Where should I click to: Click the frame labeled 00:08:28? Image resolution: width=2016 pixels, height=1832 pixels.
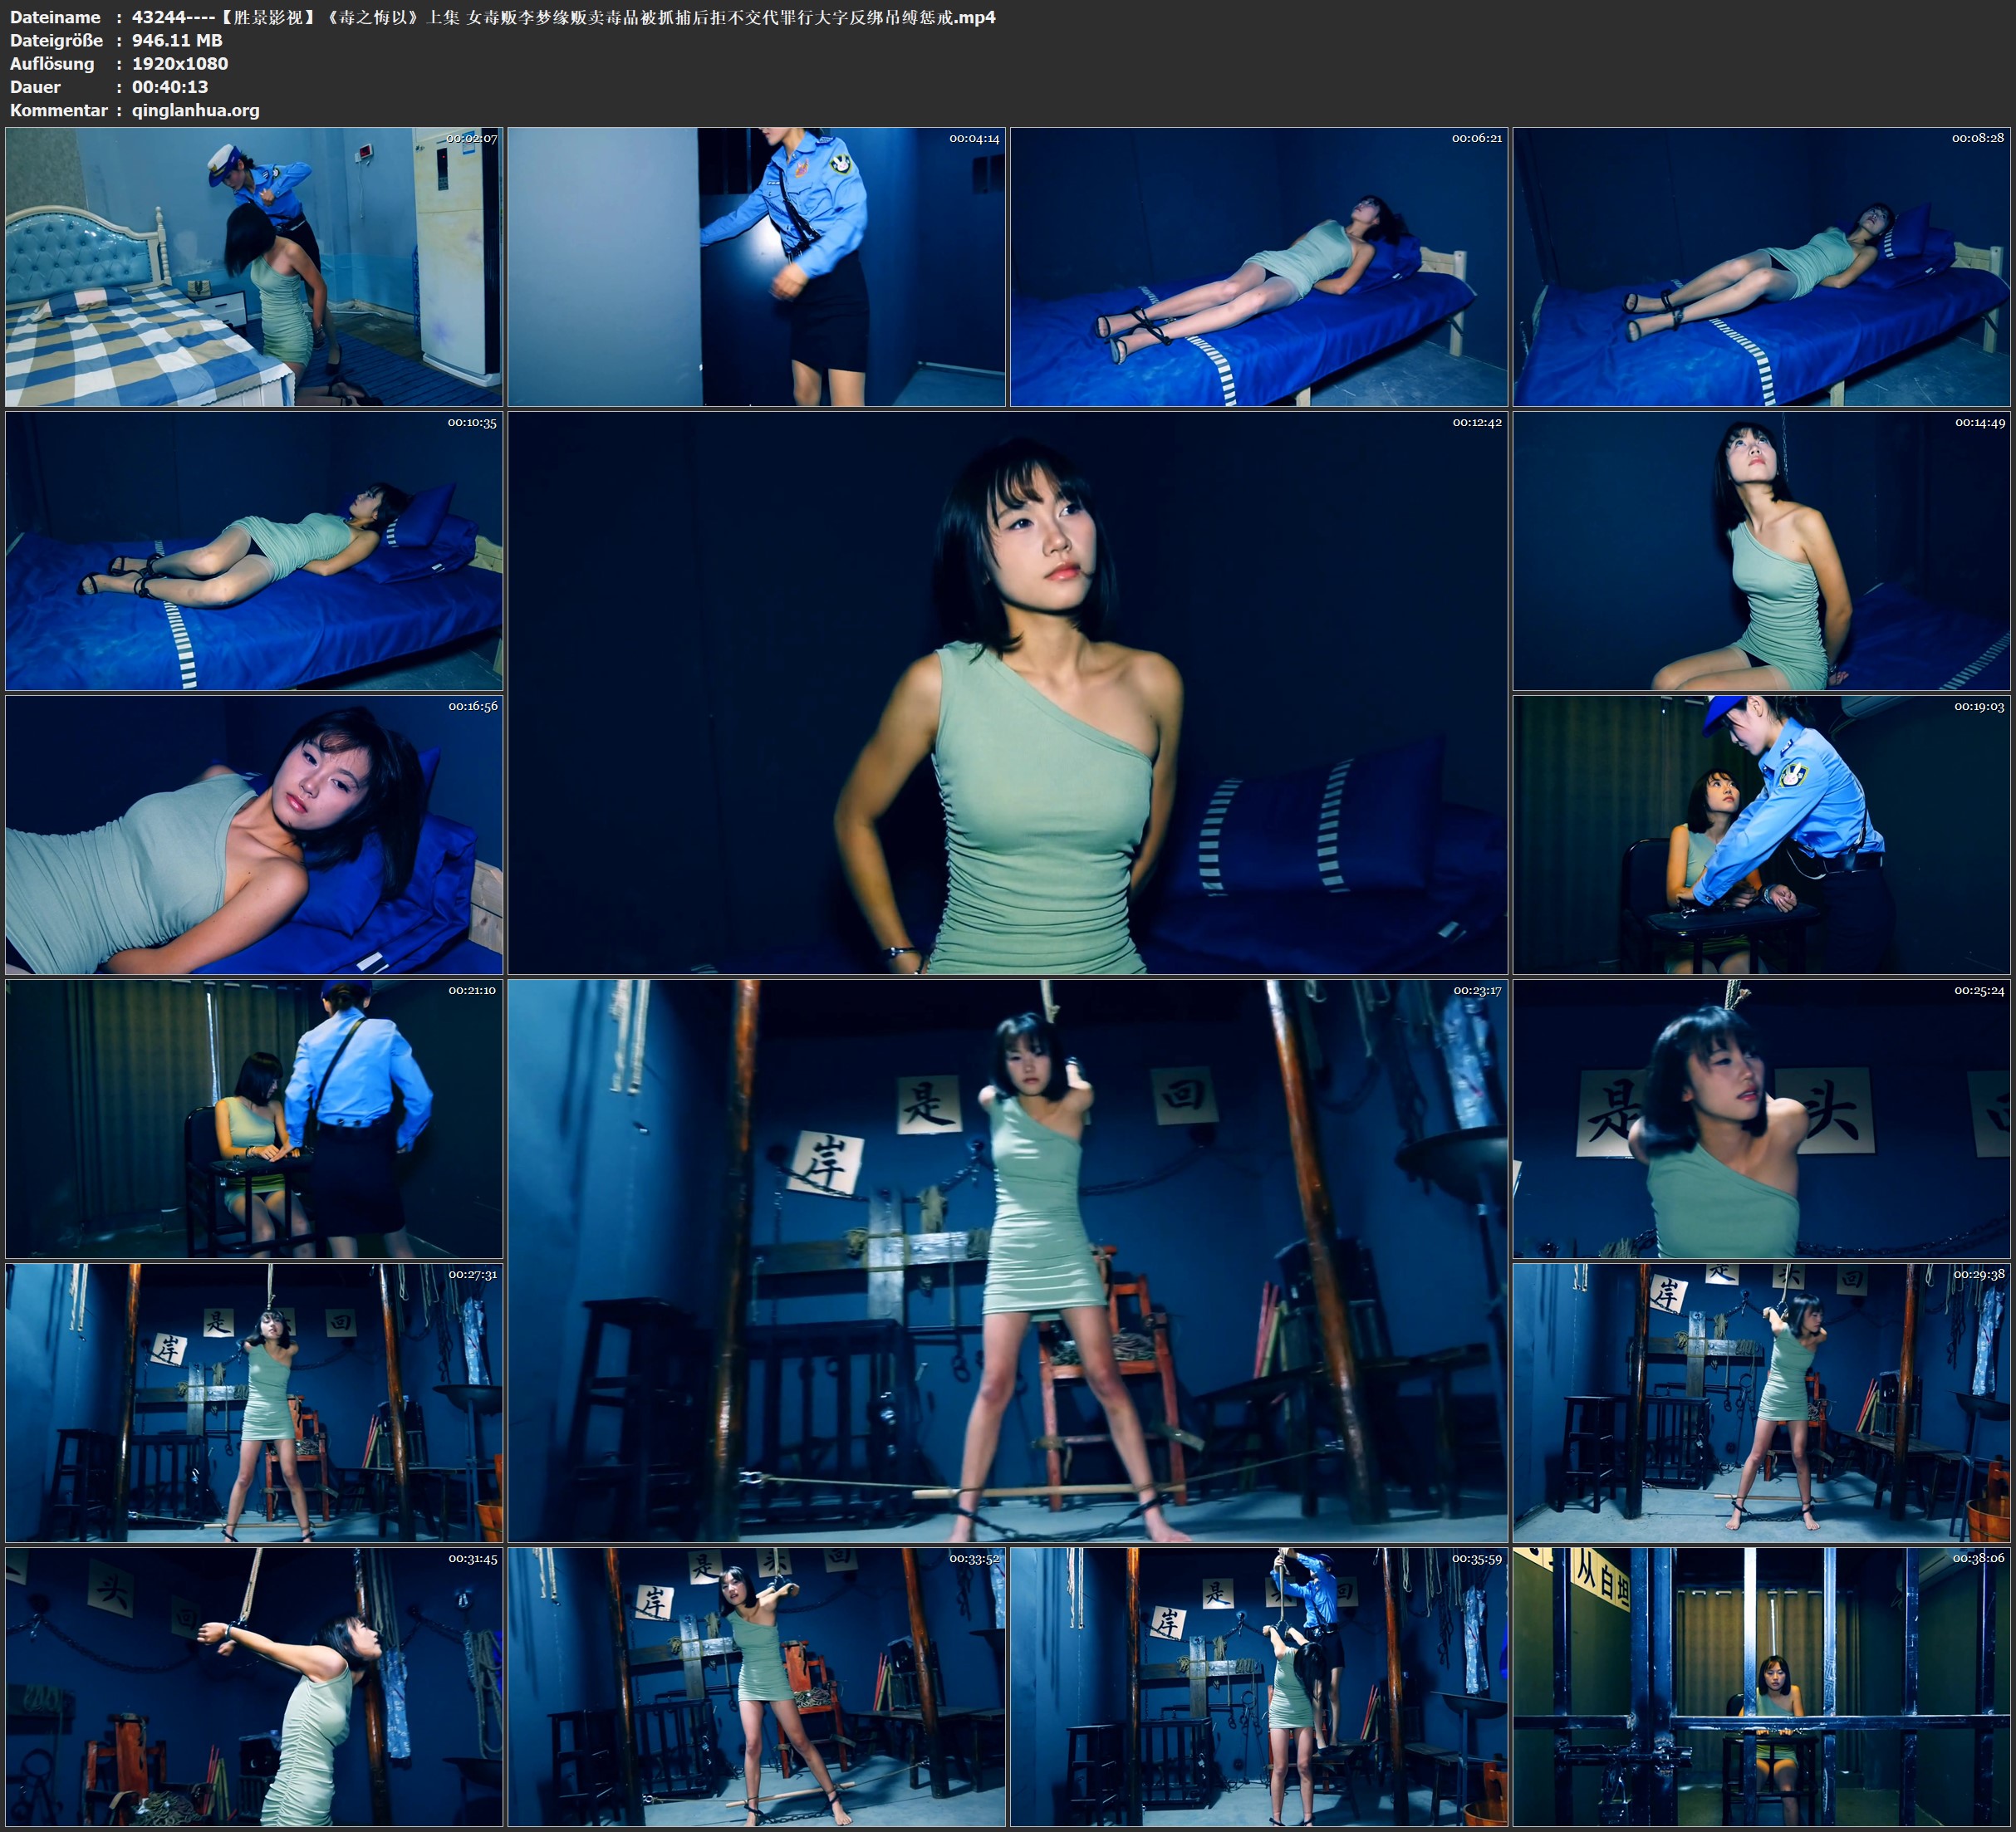click(1761, 267)
